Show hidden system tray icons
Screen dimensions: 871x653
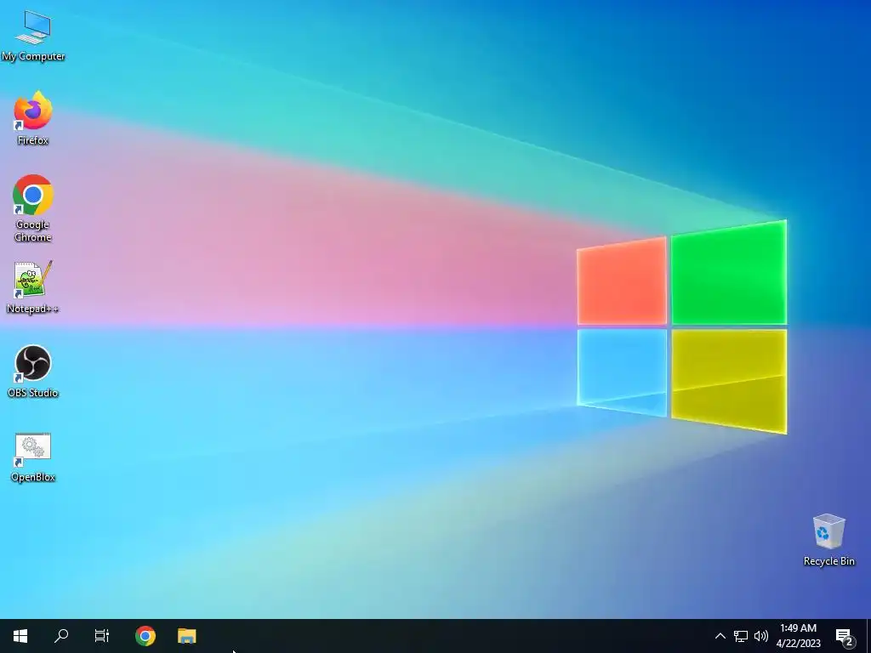click(720, 636)
